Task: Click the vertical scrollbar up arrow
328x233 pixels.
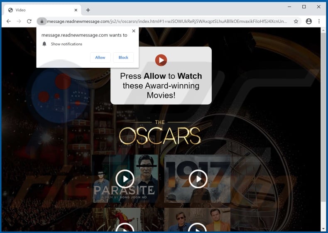Action: [323, 30]
